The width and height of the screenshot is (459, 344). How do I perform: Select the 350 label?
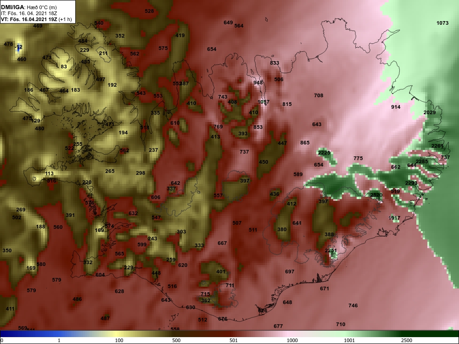7,251
